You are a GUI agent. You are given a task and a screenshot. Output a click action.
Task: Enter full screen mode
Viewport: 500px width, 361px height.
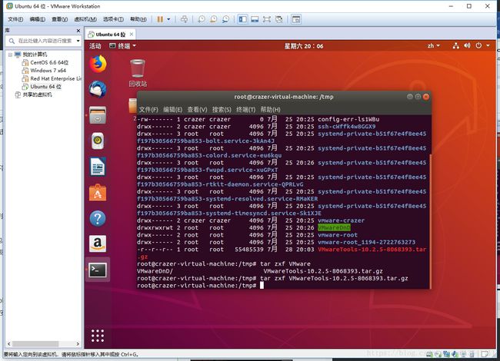(x=267, y=19)
